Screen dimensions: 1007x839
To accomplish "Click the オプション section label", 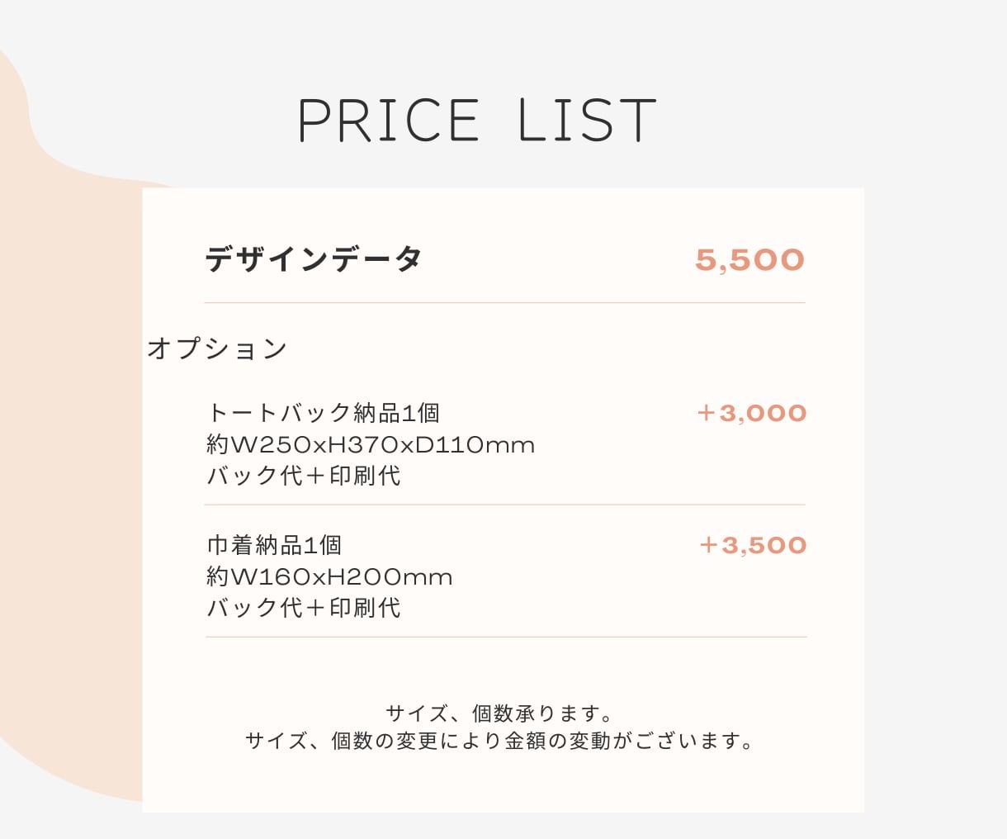I will click(x=217, y=348).
